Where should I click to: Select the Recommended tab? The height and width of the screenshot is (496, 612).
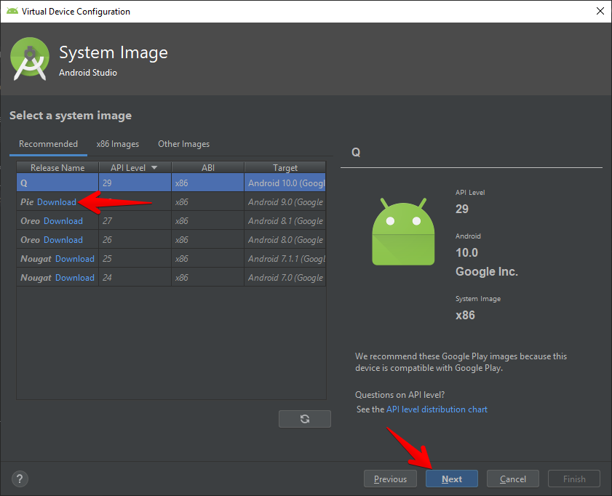tap(48, 144)
